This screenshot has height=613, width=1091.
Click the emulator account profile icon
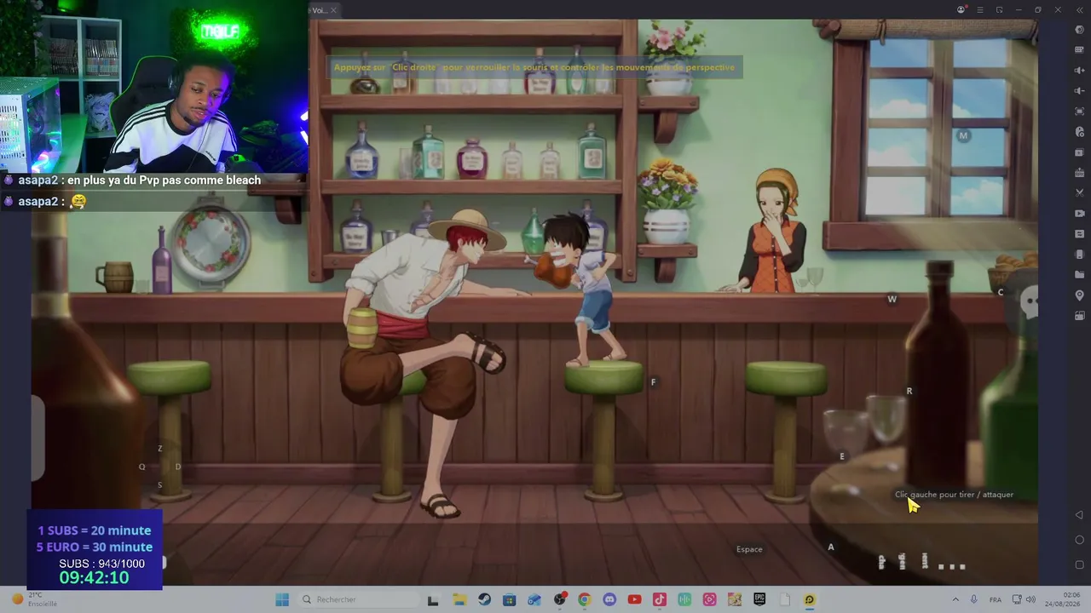961,10
